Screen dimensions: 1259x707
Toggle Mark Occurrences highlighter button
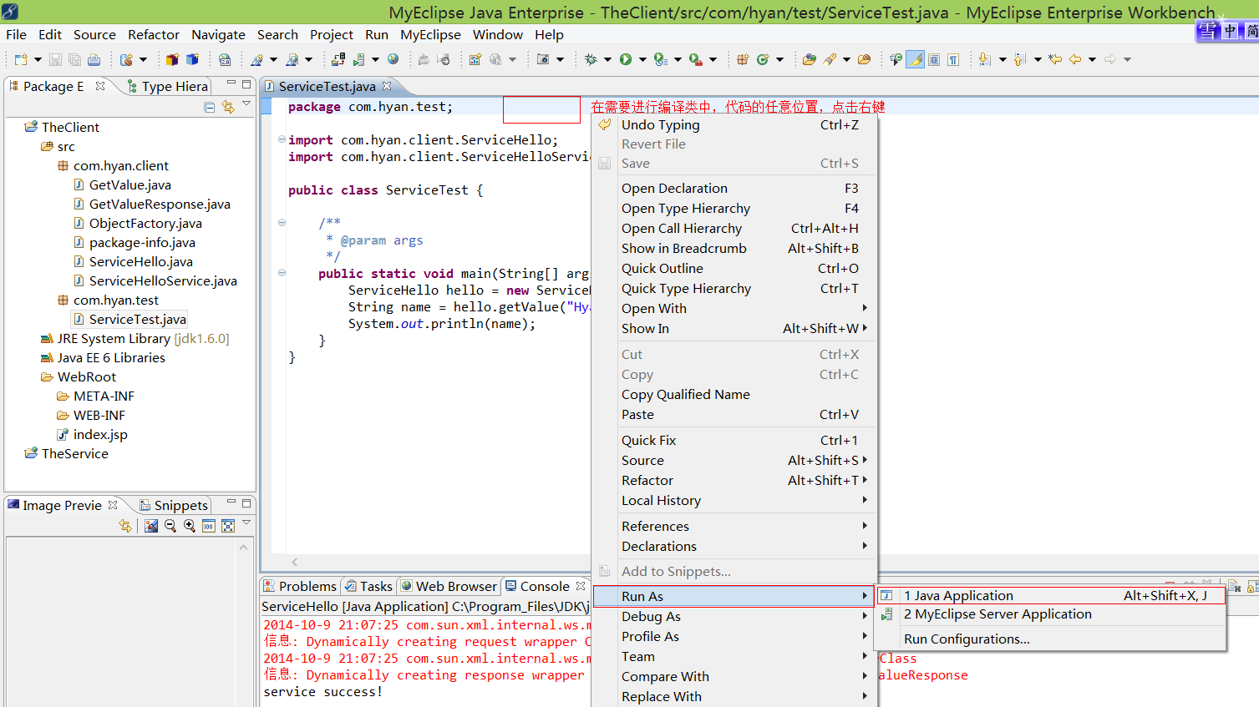pyautogui.click(x=916, y=59)
